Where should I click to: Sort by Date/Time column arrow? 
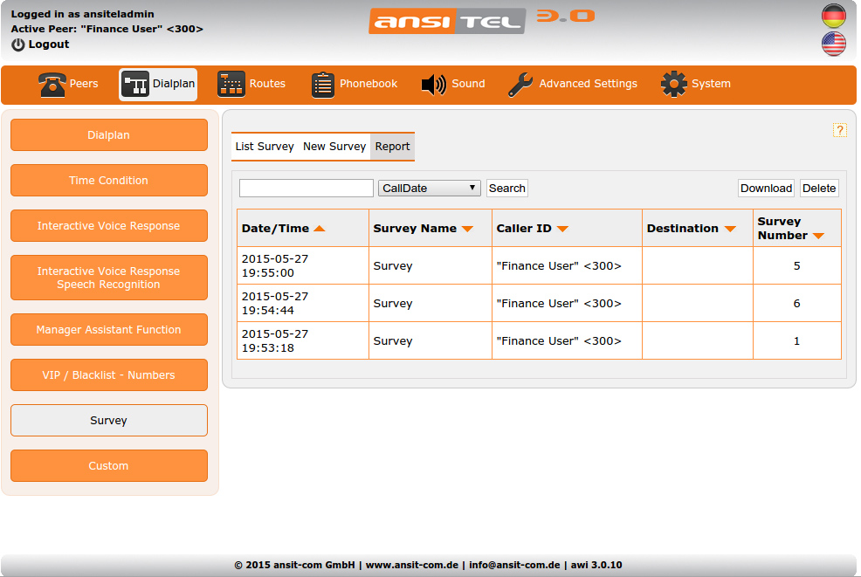click(319, 229)
